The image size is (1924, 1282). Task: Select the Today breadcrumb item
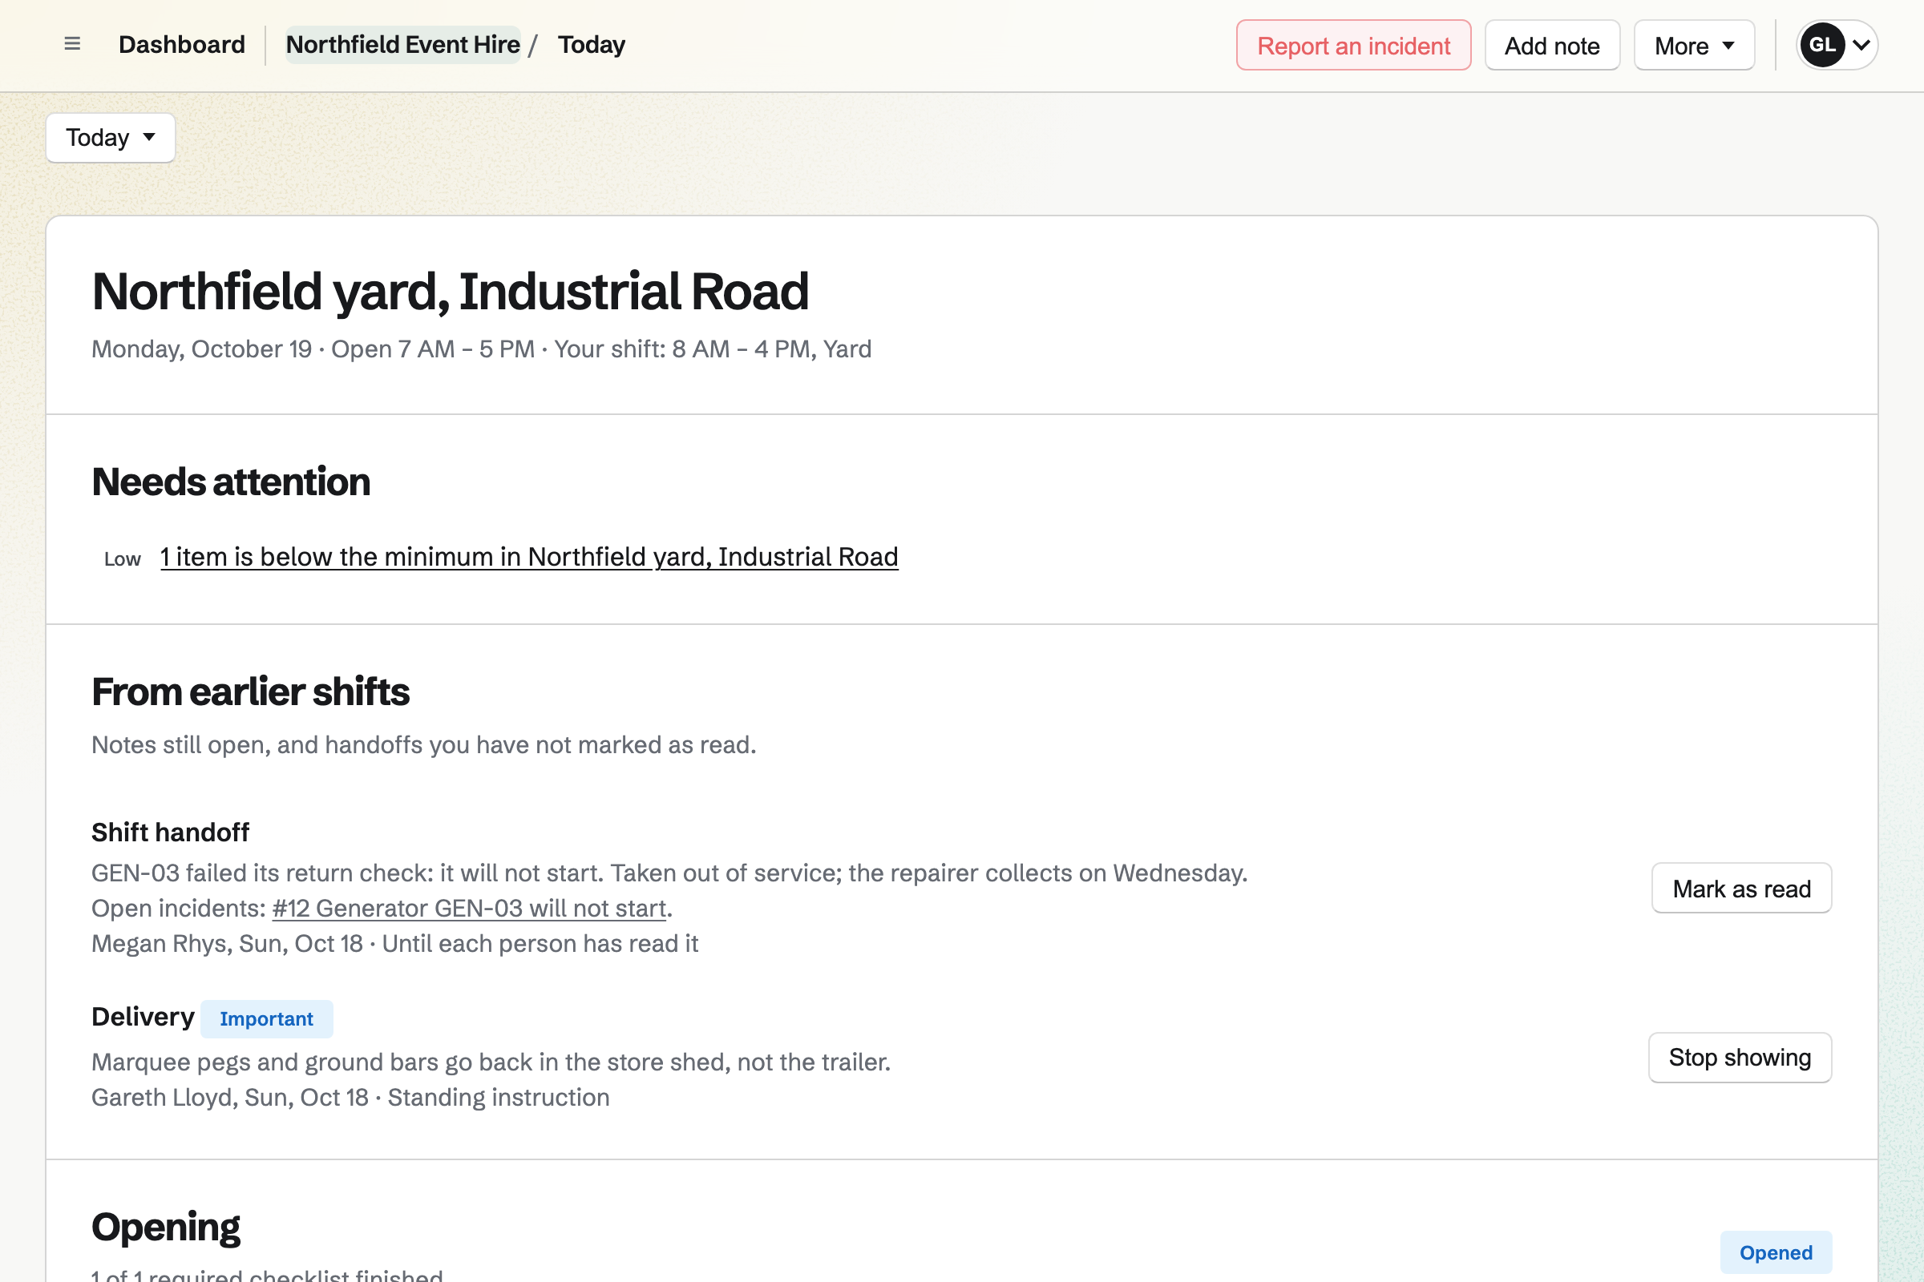[592, 44]
